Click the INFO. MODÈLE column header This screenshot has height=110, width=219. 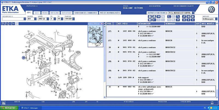coord(208,24)
